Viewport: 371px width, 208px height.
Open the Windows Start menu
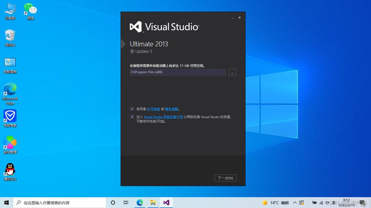point(6,203)
